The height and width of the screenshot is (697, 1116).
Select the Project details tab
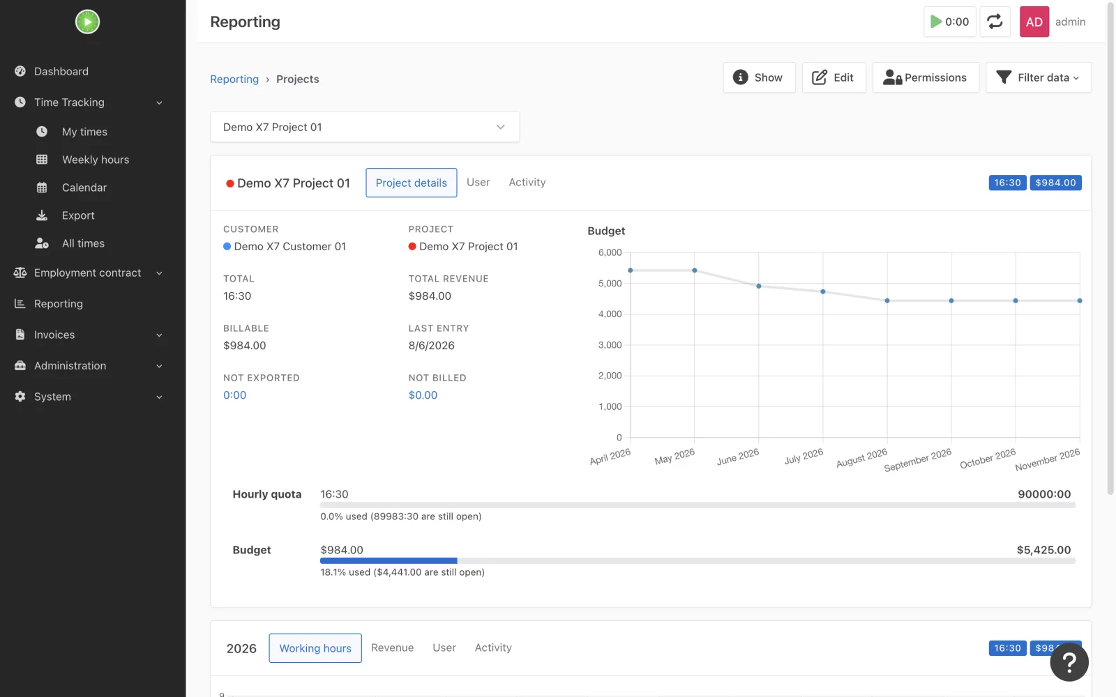tap(412, 183)
